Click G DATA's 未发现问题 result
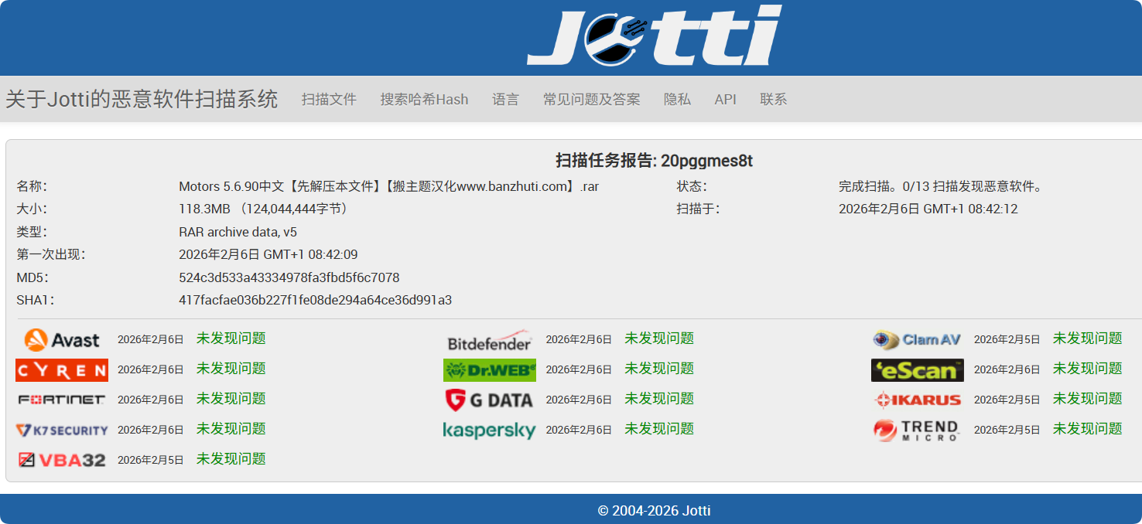Image resolution: width=1142 pixels, height=524 pixels. pyautogui.click(x=659, y=399)
